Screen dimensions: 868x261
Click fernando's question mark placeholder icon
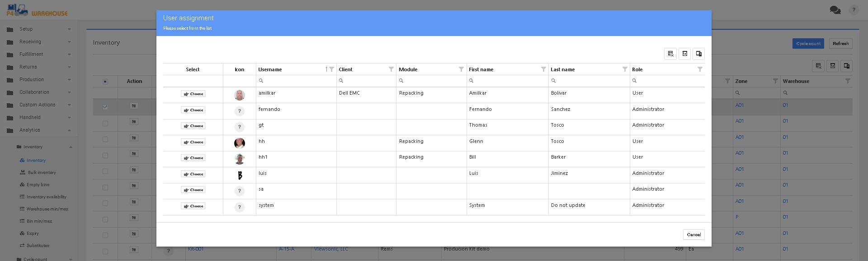[x=239, y=111]
